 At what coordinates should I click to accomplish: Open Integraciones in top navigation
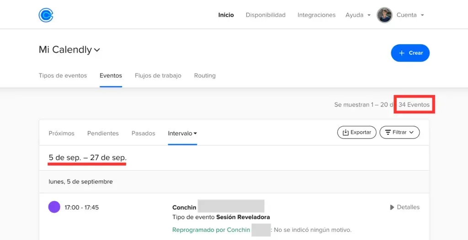click(x=316, y=15)
